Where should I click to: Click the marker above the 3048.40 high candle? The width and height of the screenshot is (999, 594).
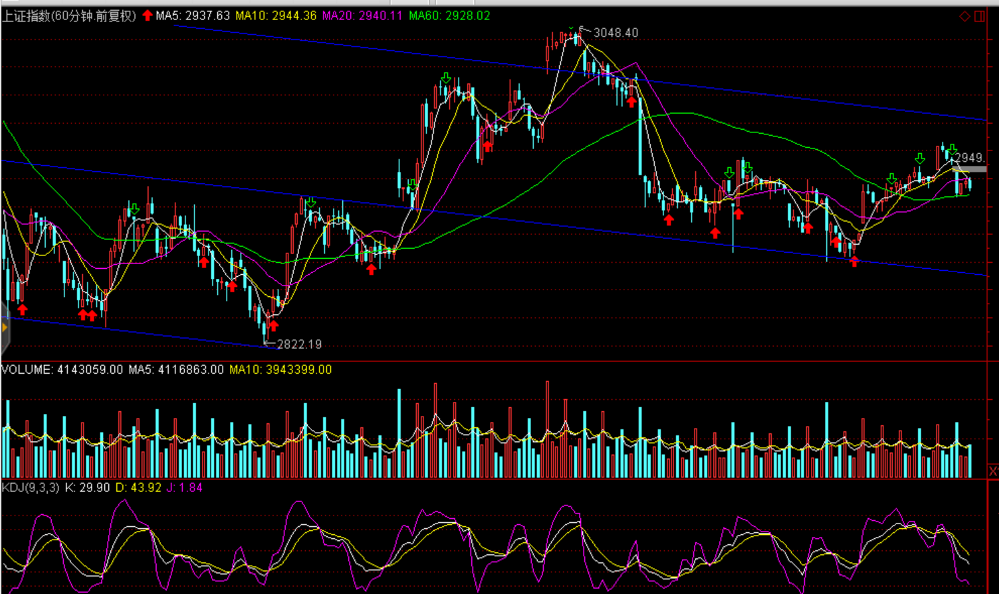571,29
